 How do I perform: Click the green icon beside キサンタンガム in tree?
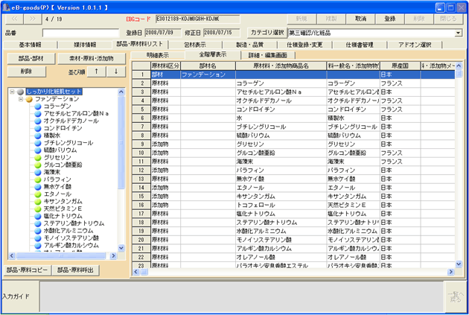click(38, 201)
